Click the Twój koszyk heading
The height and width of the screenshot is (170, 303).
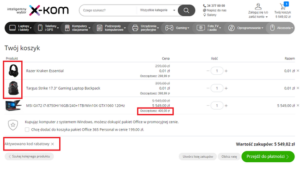[x=22, y=48]
